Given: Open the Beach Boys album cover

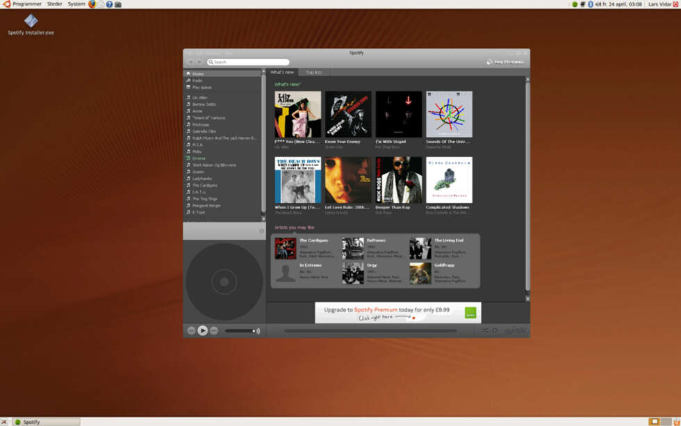Looking at the screenshot, I should point(297,180).
